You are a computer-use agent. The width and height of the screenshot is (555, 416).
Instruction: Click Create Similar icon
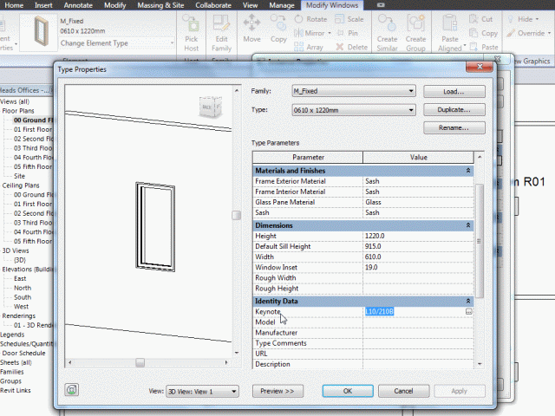click(x=387, y=23)
